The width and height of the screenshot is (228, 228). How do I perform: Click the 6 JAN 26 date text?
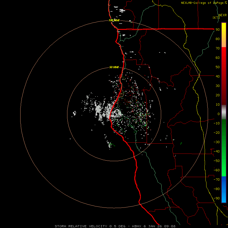click(x=153, y=226)
